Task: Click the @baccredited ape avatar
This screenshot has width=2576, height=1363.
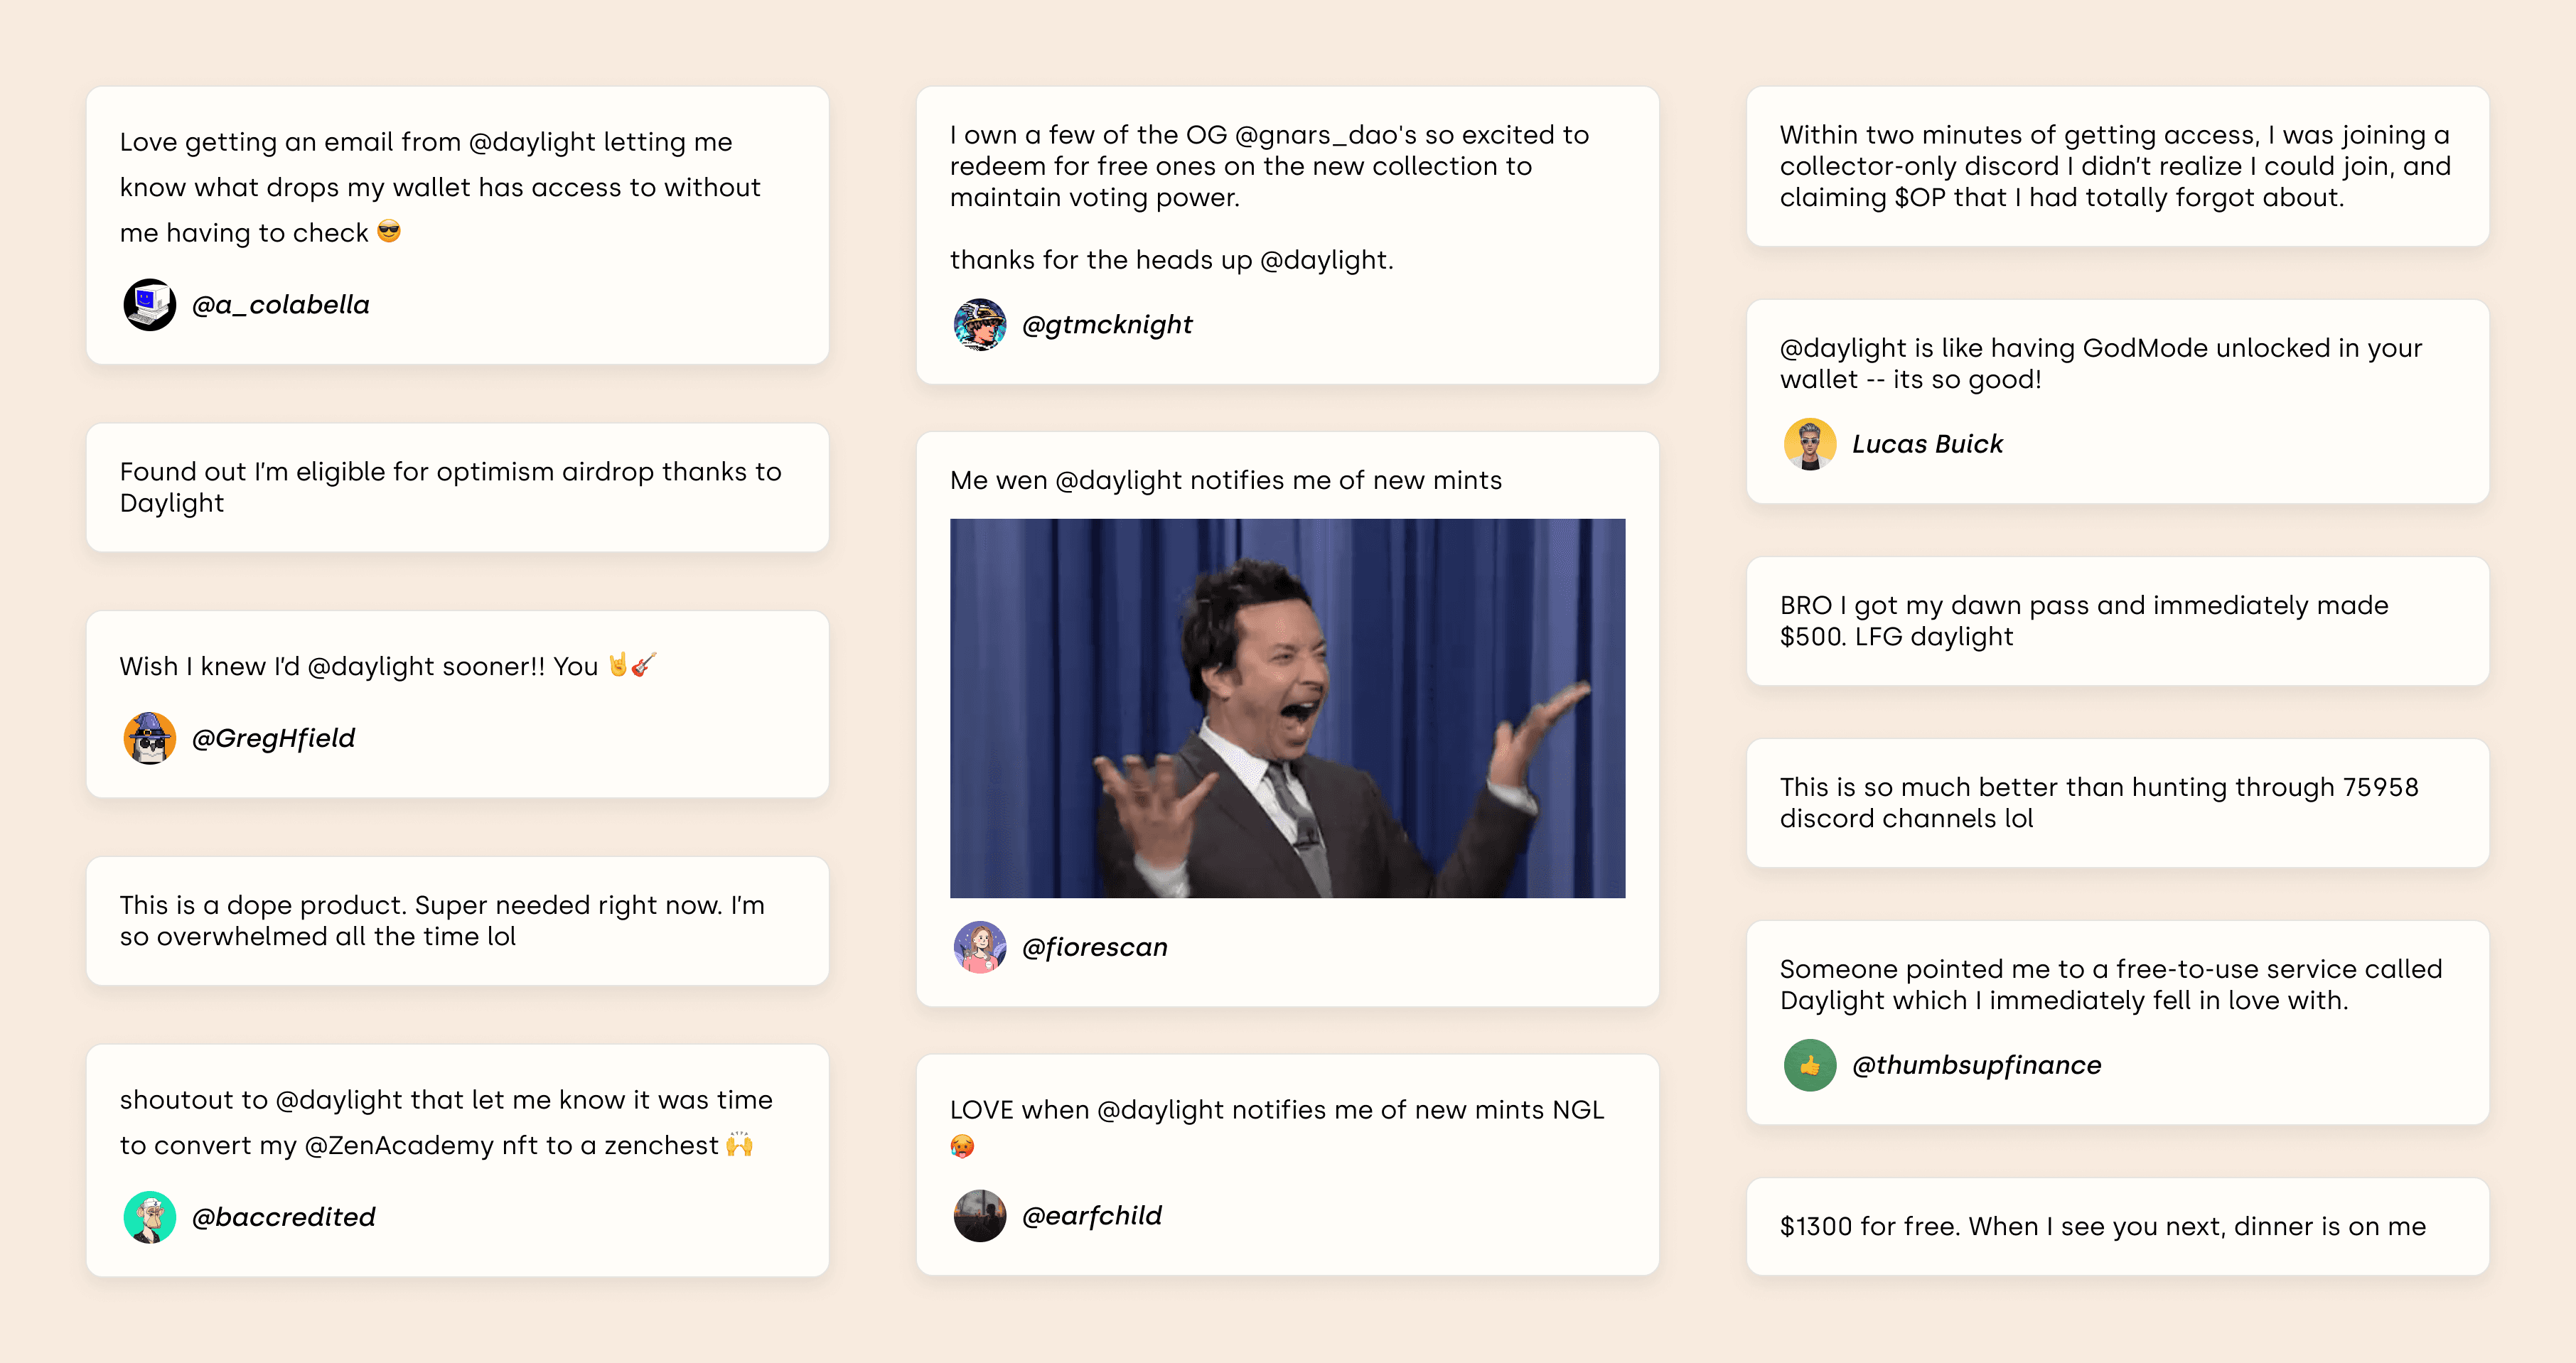Action: (149, 1217)
